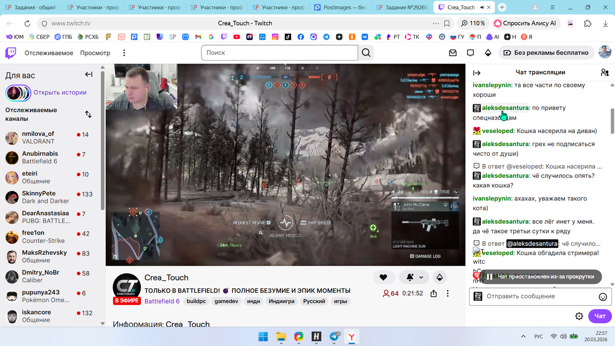Open the emote picker smiley
The width and height of the screenshot is (615, 346).
pyautogui.click(x=603, y=297)
